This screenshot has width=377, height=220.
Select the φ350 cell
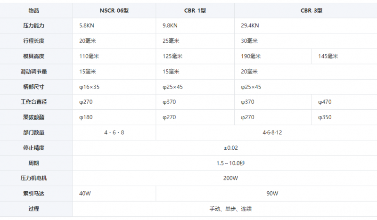pyautogui.click(x=344, y=117)
